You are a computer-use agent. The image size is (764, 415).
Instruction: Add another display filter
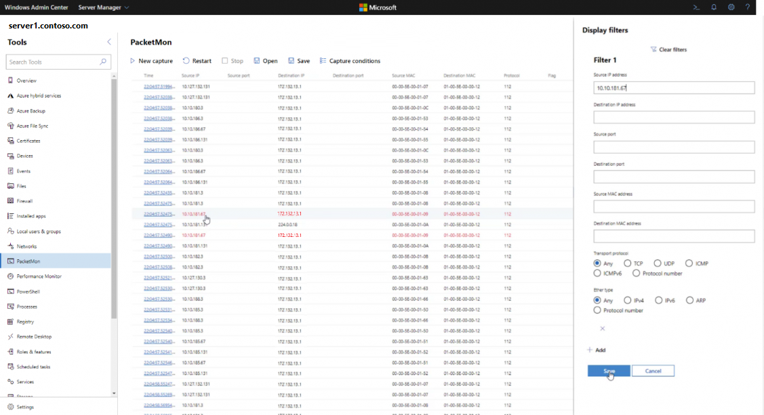tap(597, 350)
